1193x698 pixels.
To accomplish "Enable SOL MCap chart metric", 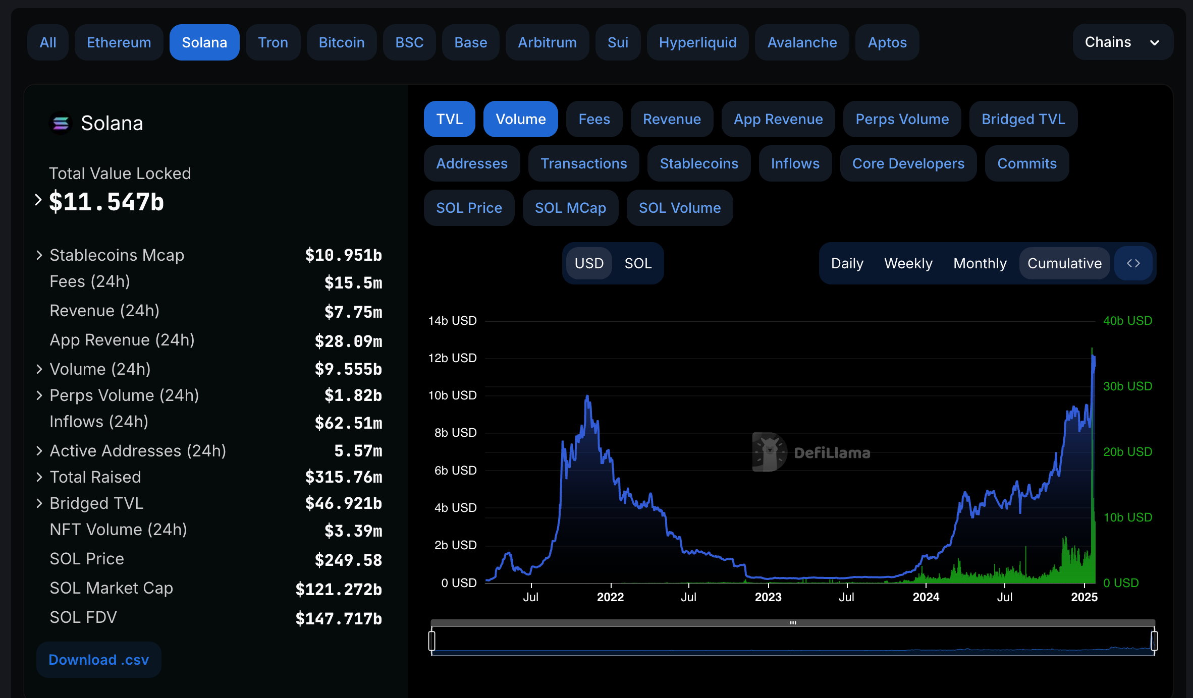I will 570,208.
